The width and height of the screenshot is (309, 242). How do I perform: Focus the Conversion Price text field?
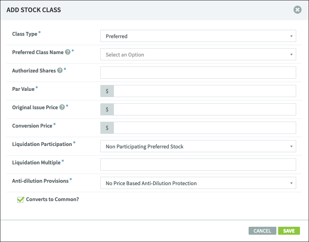tap(205, 128)
